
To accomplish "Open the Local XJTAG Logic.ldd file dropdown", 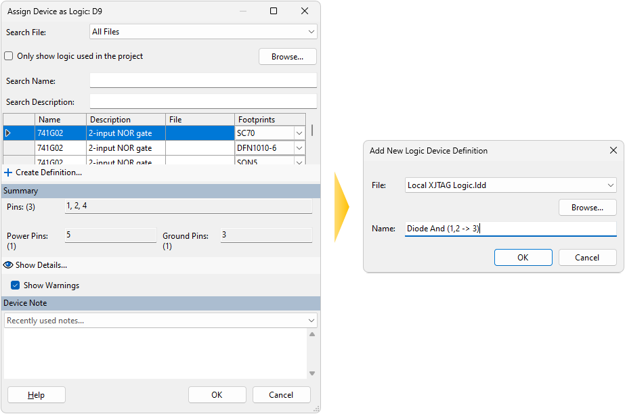I will (x=610, y=185).
